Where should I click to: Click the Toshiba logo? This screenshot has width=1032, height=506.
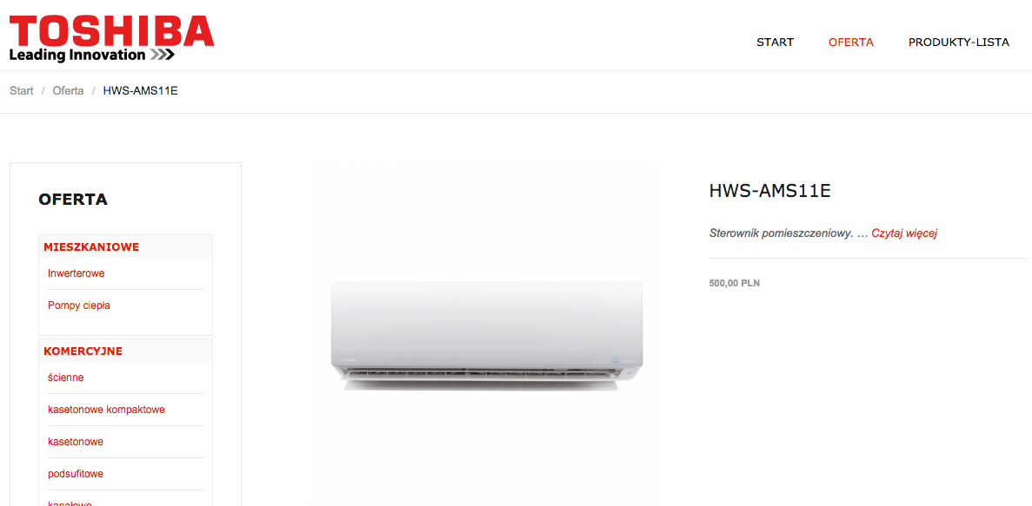112,39
